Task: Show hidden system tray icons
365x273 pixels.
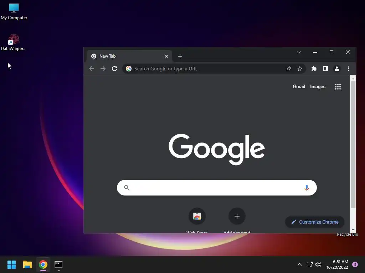Action: pyautogui.click(x=300, y=264)
